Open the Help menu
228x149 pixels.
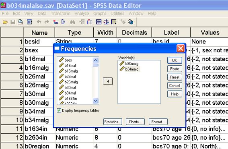[x=152, y=14]
